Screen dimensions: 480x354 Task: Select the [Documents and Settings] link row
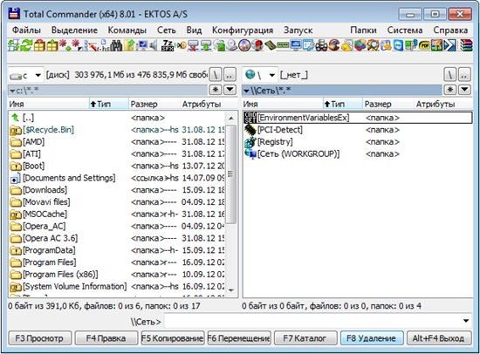click(x=116, y=178)
